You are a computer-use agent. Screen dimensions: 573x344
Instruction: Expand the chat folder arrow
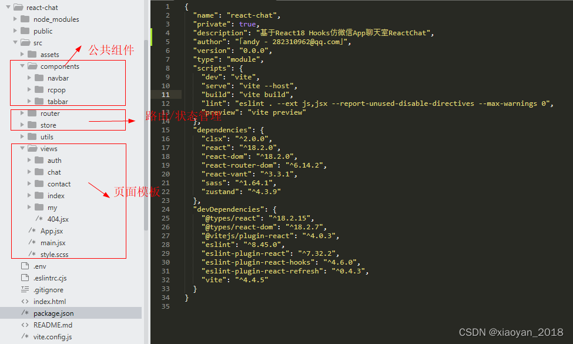[29, 172]
